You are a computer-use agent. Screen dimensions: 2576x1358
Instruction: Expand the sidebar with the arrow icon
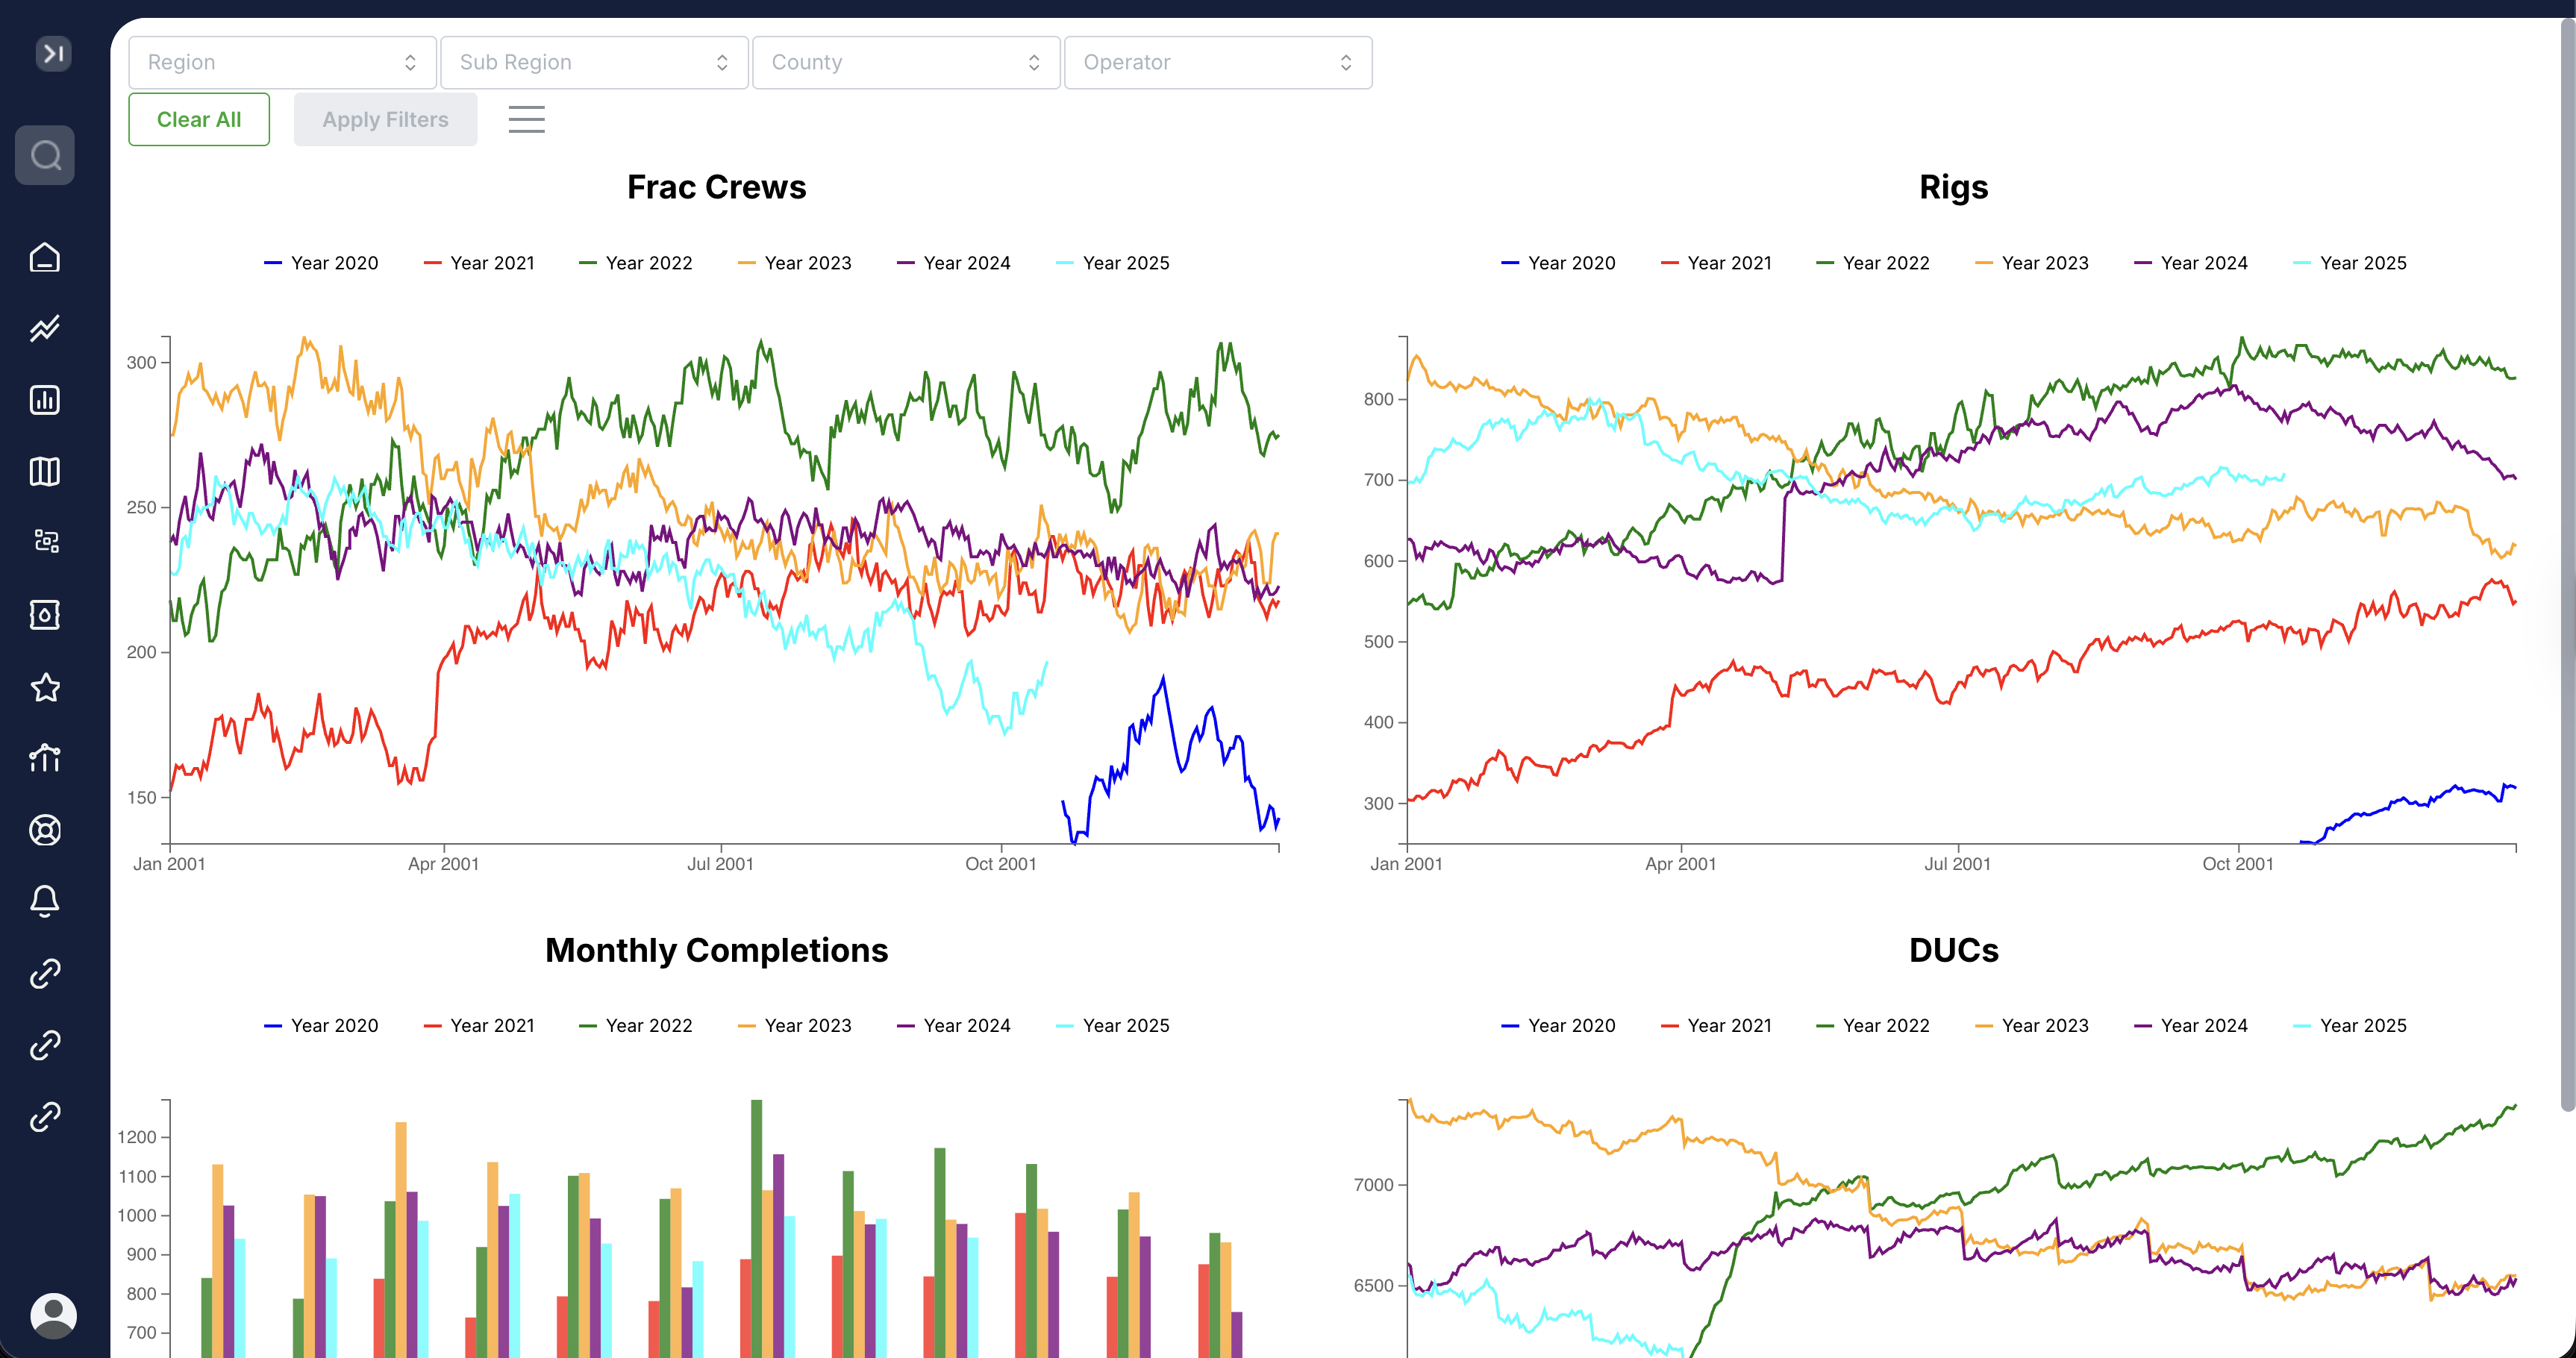pos(53,52)
